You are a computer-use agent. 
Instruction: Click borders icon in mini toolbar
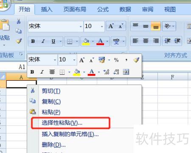pyautogui.click(x=62, y=72)
